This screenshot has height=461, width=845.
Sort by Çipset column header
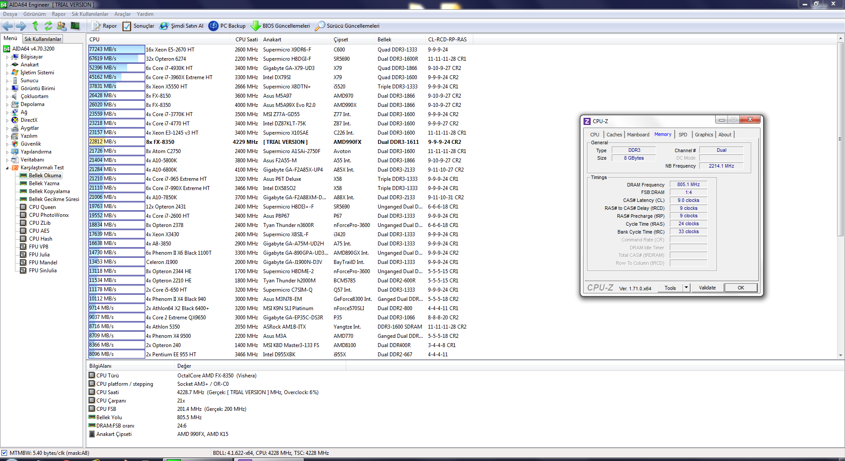(x=353, y=40)
